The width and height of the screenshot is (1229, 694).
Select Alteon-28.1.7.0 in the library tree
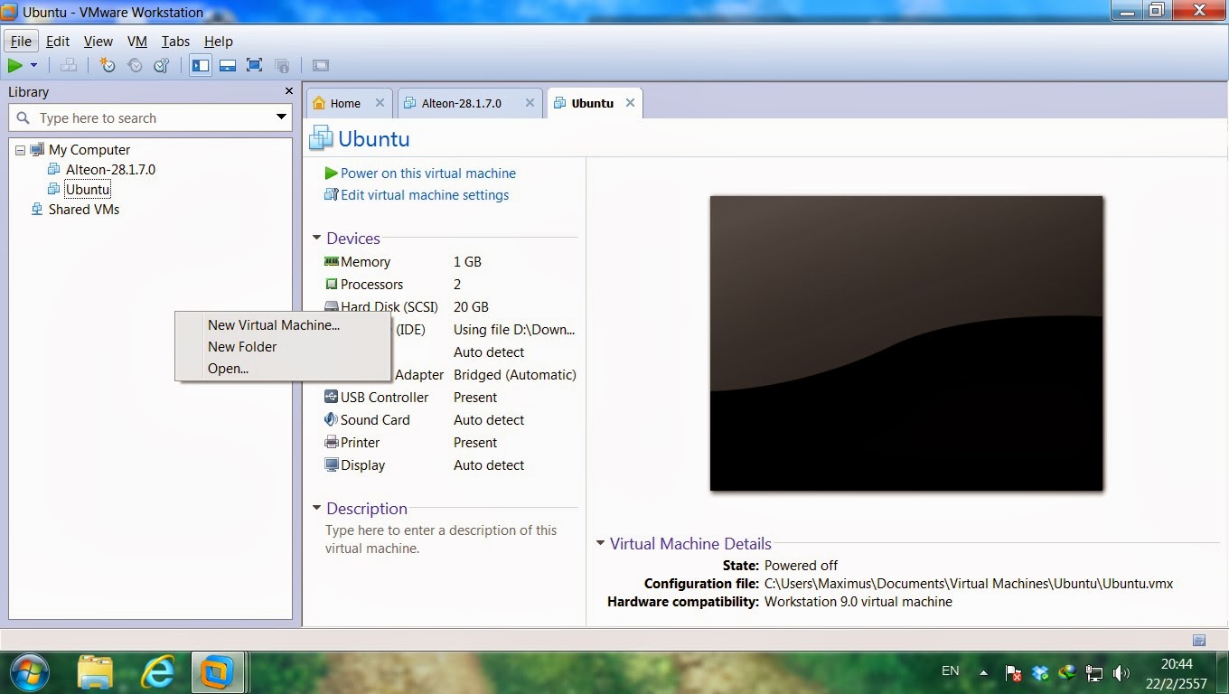pyautogui.click(x=110, y=169)
